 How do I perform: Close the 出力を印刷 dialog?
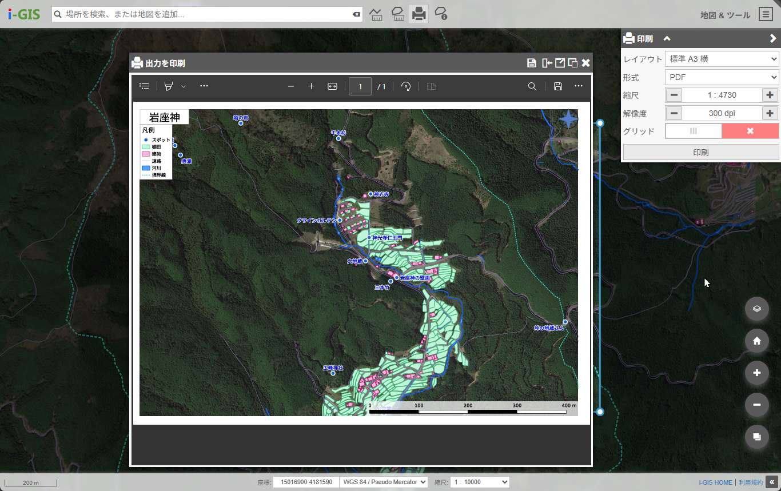point(585,63)
